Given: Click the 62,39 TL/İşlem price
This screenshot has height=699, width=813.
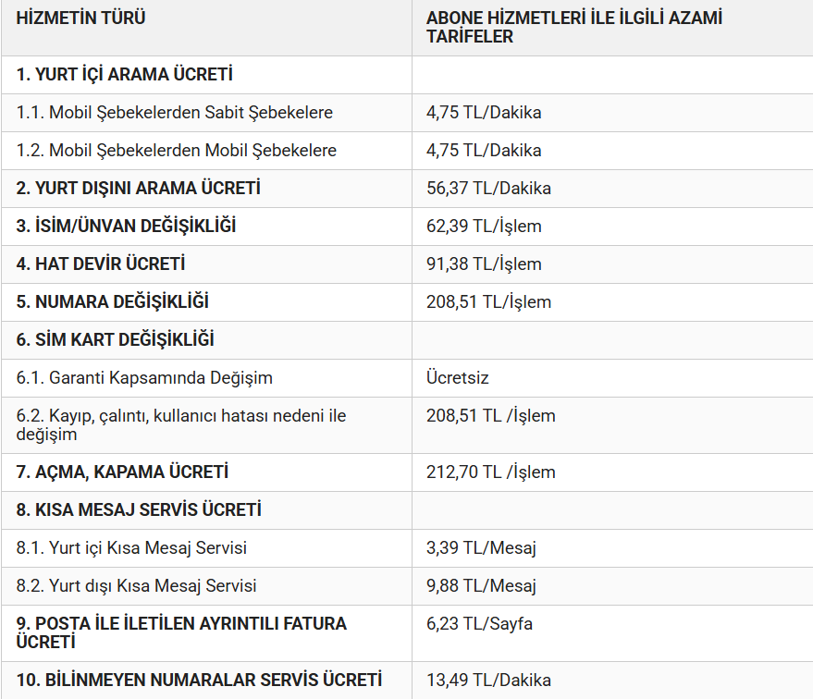Looking at the screenshot, I should (x=484, y=227).
